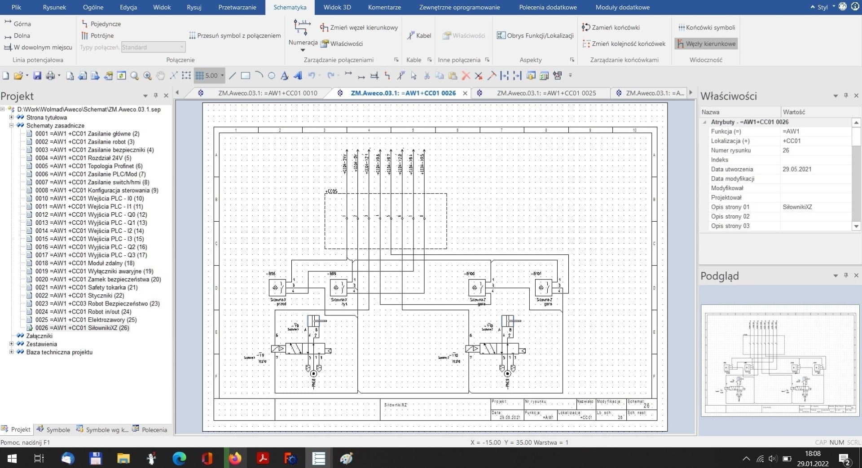The width and height of the screenshot is (862, 468).
Task: Click Zmień węzeł kierunkowy
Action: pyautogui.click(x=359, y=27)
